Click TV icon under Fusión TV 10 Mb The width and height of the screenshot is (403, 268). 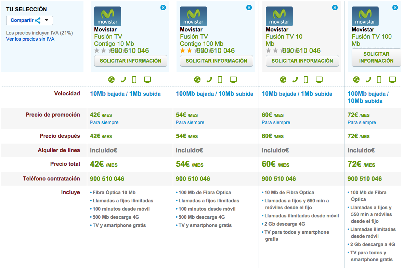(319, 80)
